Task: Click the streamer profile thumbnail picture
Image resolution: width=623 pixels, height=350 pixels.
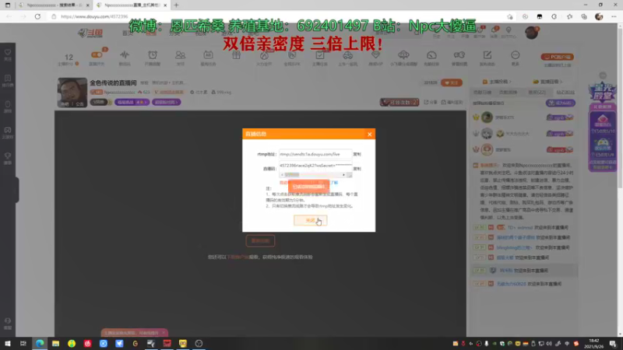Action: (72, 93)
